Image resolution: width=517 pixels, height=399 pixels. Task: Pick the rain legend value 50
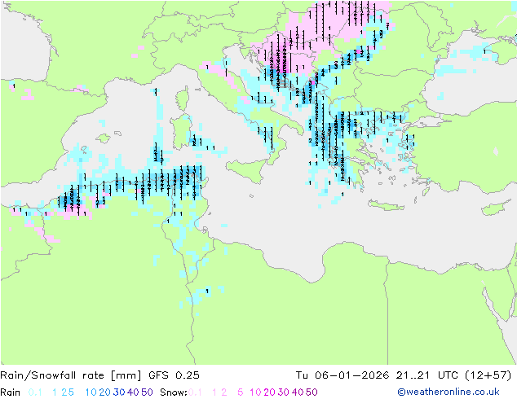[147, 392]
